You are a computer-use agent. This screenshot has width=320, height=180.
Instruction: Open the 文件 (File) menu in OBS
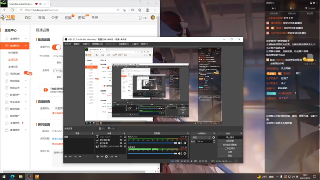[x=68, y=44]
